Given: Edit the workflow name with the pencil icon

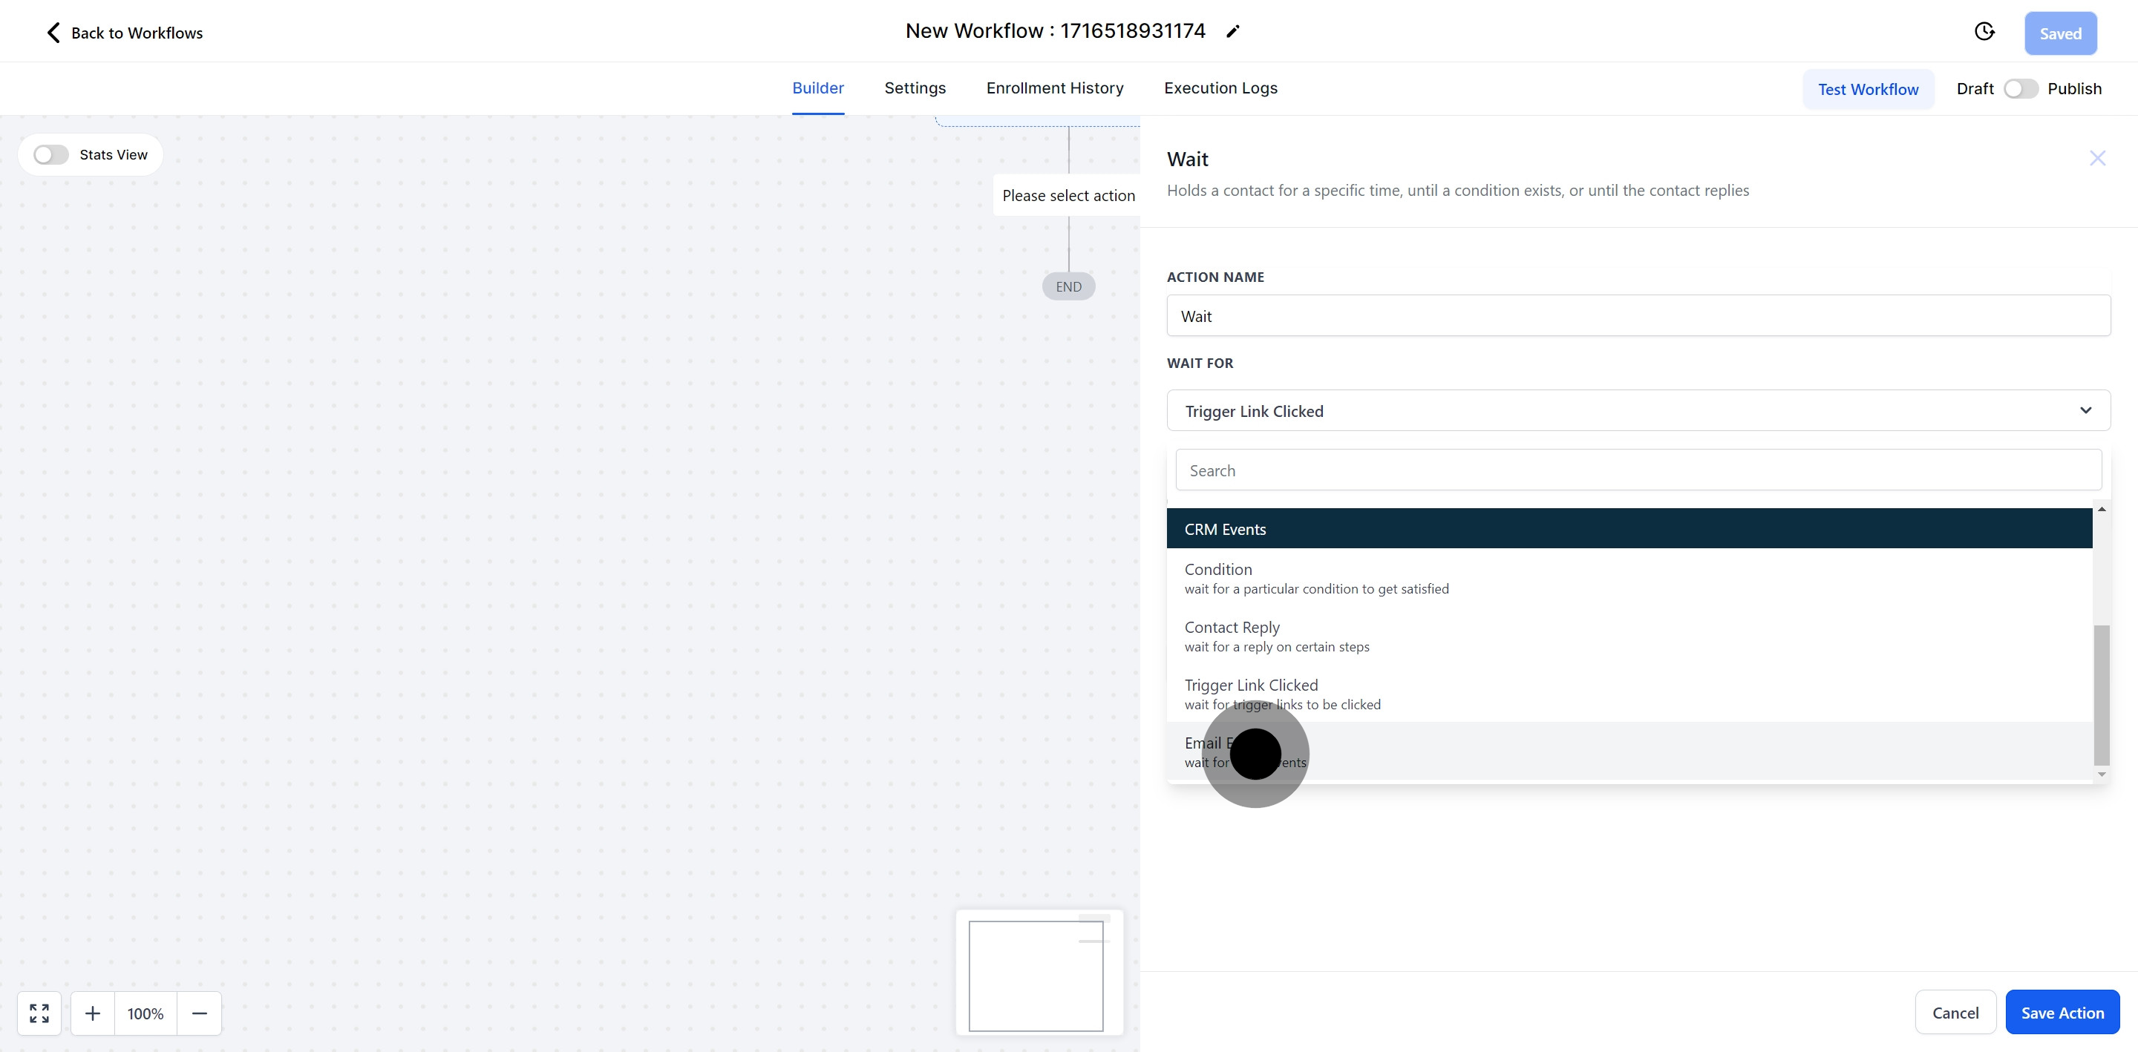Looking at the screenshot, I should (1233, 30).
